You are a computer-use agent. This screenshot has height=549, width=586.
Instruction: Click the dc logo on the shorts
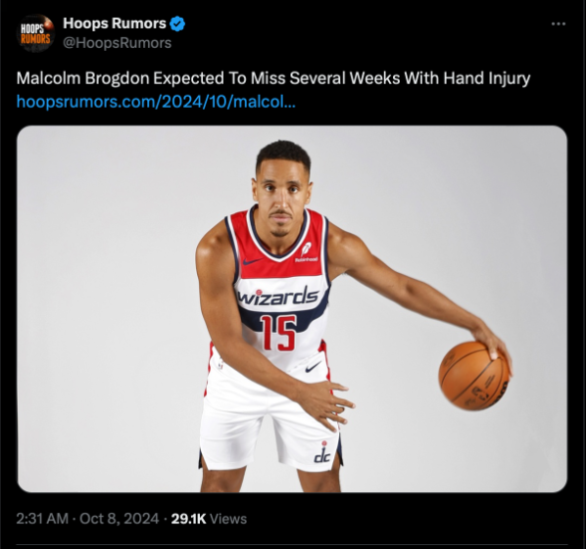tap(322, 451)
